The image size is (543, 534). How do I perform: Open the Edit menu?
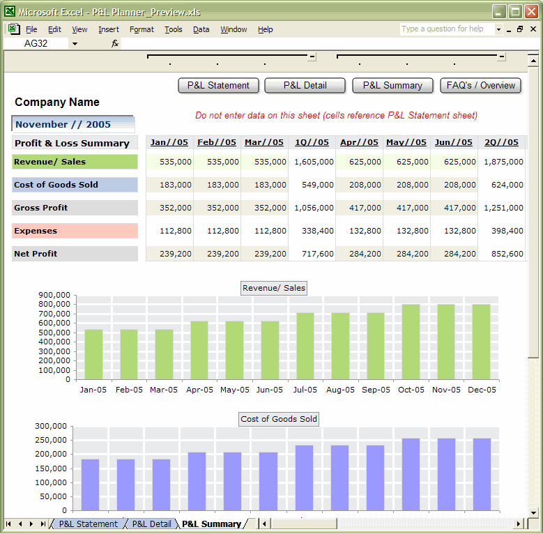(54, 29)
